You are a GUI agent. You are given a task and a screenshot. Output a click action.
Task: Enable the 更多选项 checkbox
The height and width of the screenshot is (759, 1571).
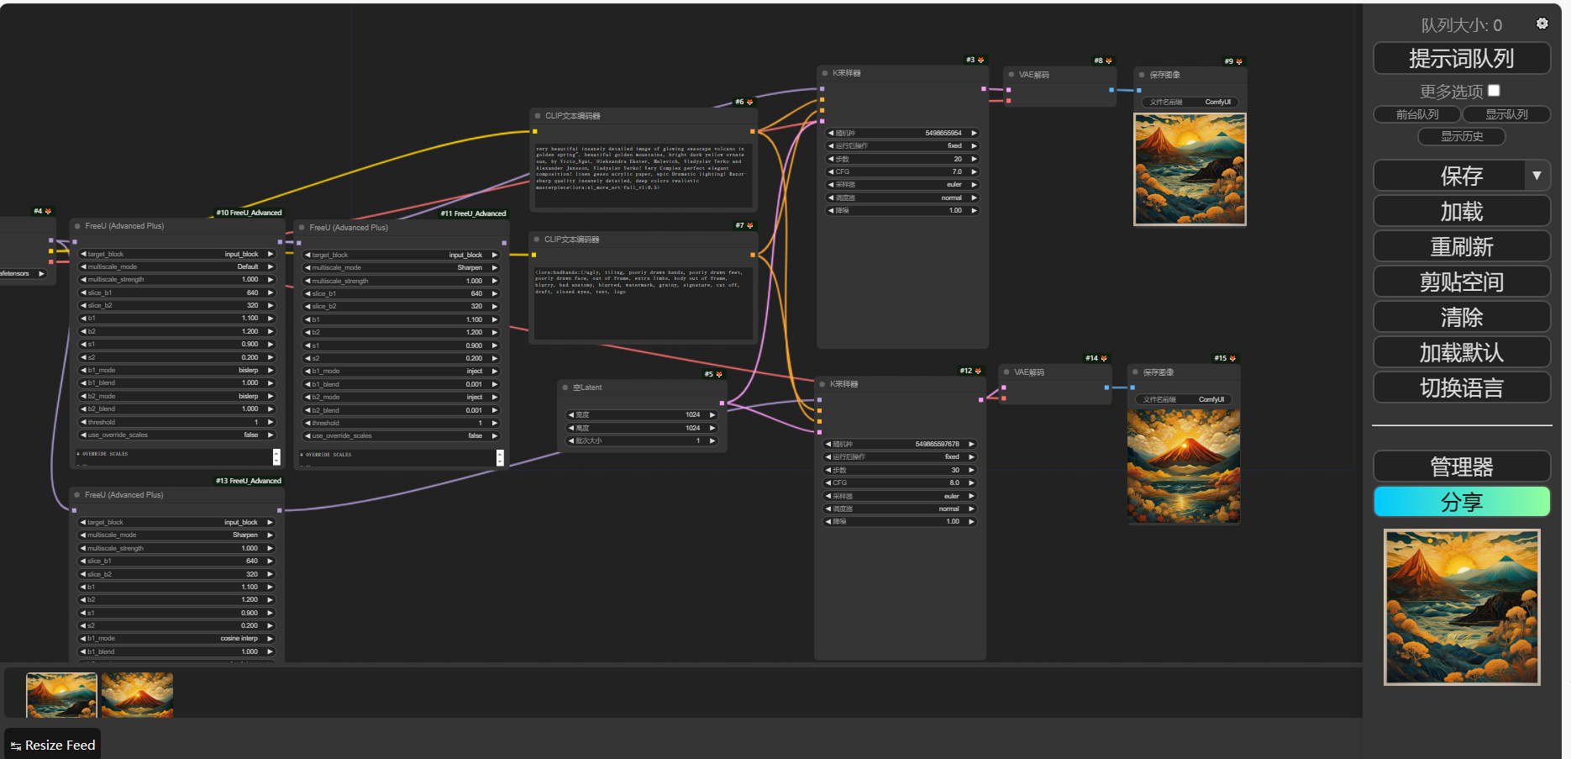(x=1494, y=91)
